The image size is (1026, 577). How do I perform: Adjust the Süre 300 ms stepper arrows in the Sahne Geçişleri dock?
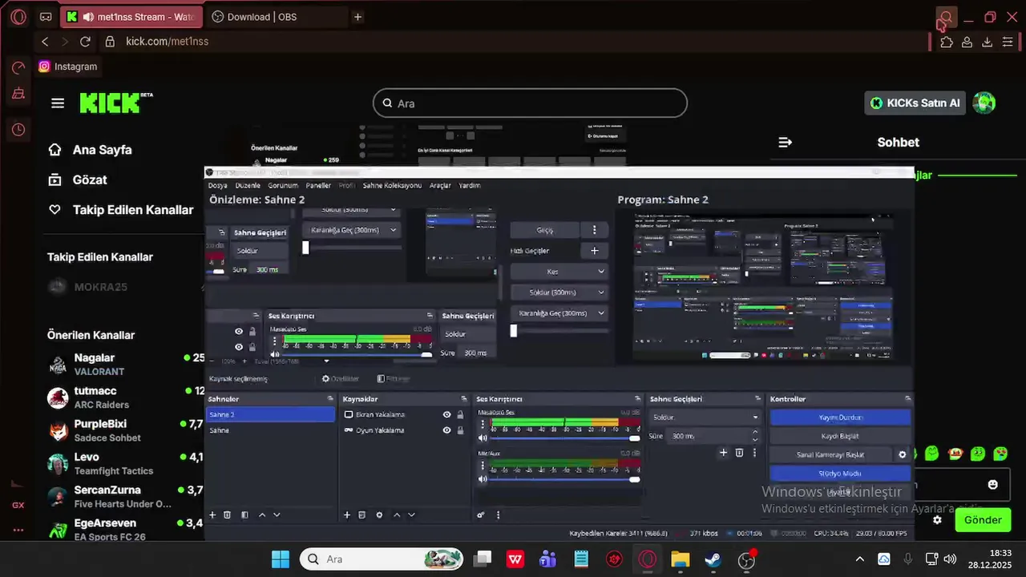click(x=754, y=436)
